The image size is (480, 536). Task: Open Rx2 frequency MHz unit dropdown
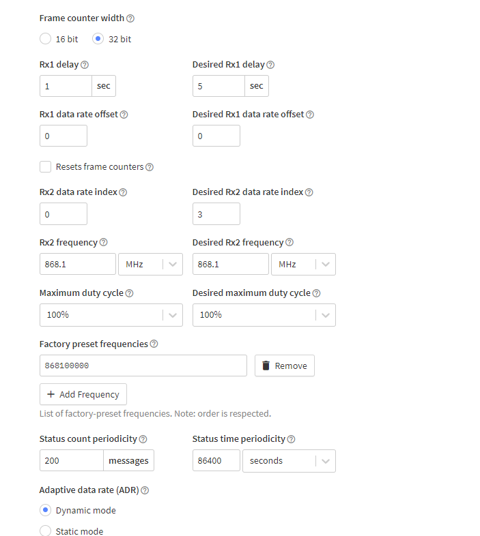150,264
